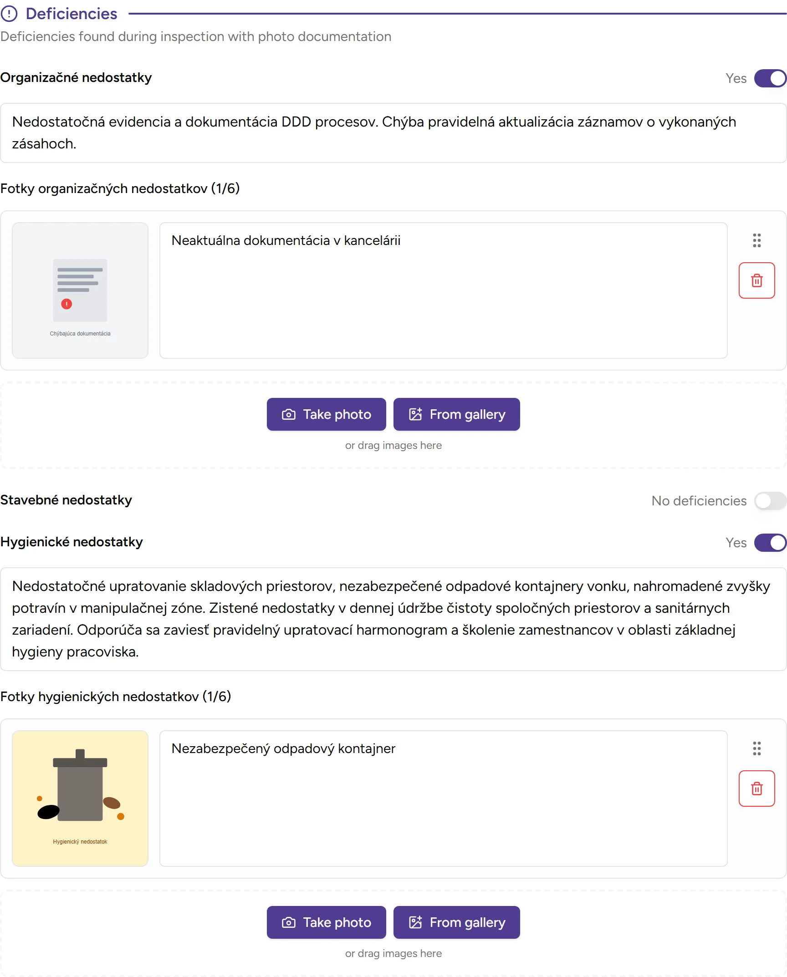Choose From gallery for organizational deficiencies
787x977 pixels.
pyautogui.click(x=456, y=414)
